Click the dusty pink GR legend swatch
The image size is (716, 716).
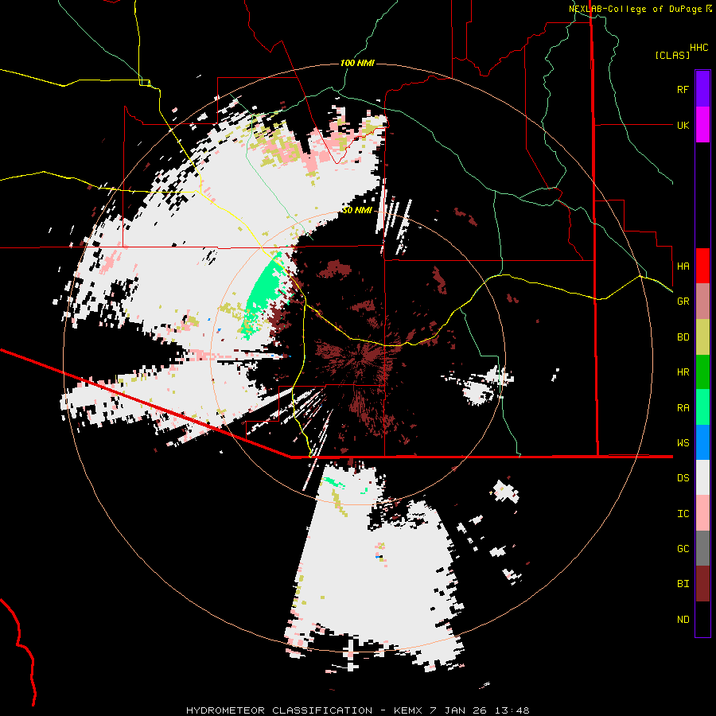pos(702,302)
